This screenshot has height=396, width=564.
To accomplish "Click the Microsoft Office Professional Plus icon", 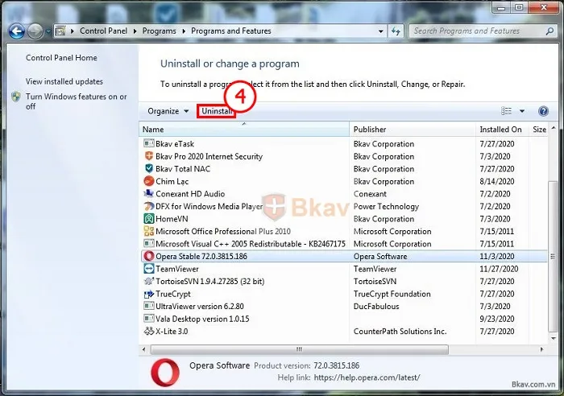I will pos(148,231).
